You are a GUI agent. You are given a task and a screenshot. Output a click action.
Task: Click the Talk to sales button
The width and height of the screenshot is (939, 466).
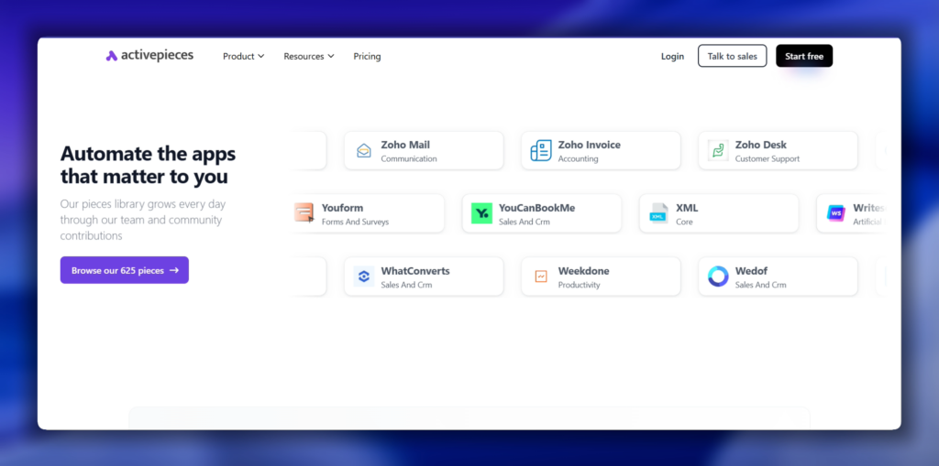(x=733, y=56)
